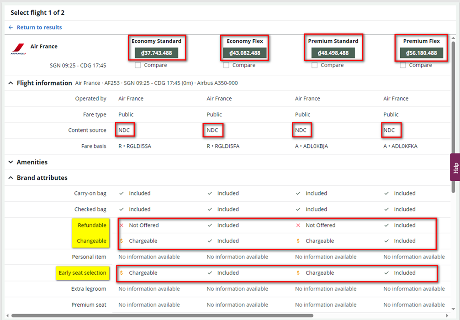Click the checkmark for Premium Standard Checked bag

298,209
